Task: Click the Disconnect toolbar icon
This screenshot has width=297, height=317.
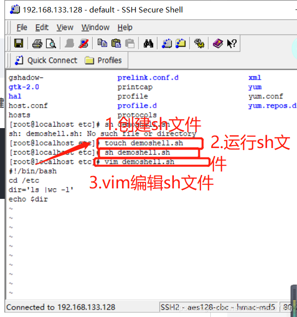Action: click(84, 43)
